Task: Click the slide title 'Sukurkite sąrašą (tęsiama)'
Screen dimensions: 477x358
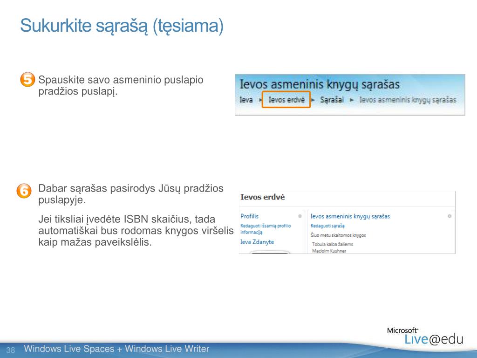Action: 122,26
